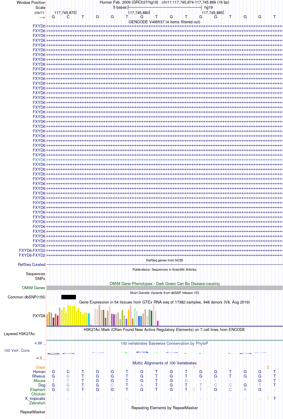Click the Zebrafish alignment row label
Viewport: 283px width, 419px height.
[x=37, y=403]
